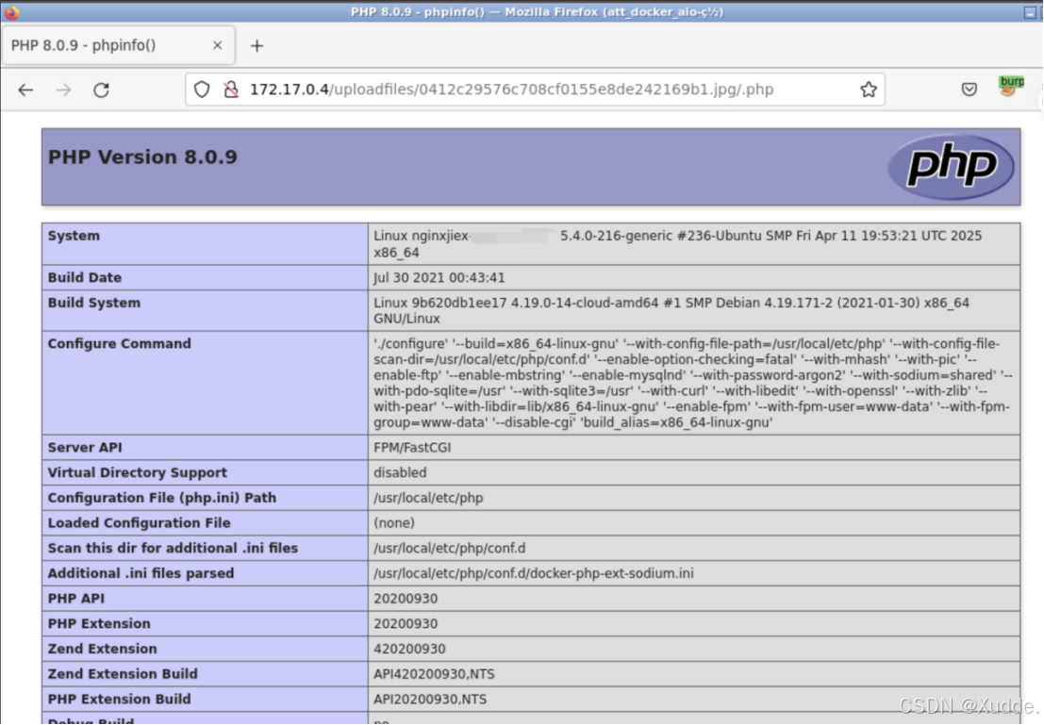
Task: Click the PHP Extension Build row label
Action: 119,700
